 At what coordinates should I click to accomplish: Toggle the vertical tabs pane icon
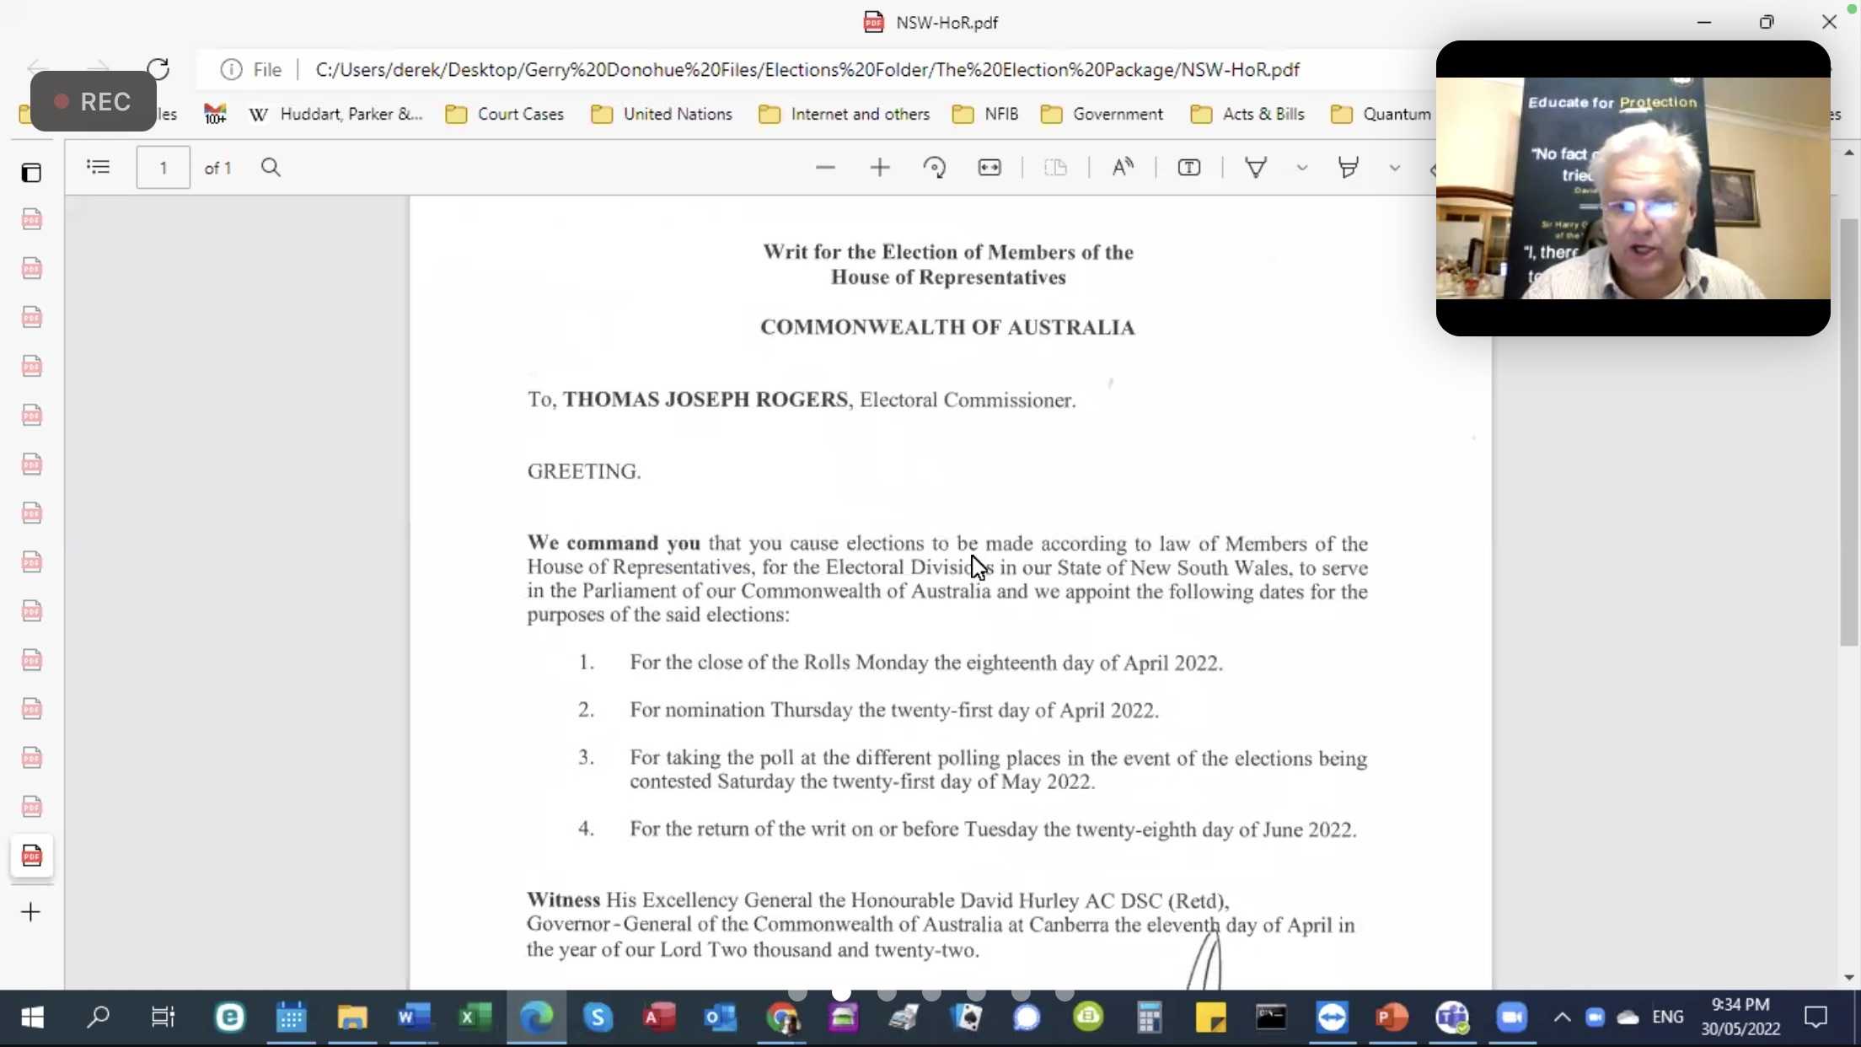pyautogui.click(x=31, y=173)
